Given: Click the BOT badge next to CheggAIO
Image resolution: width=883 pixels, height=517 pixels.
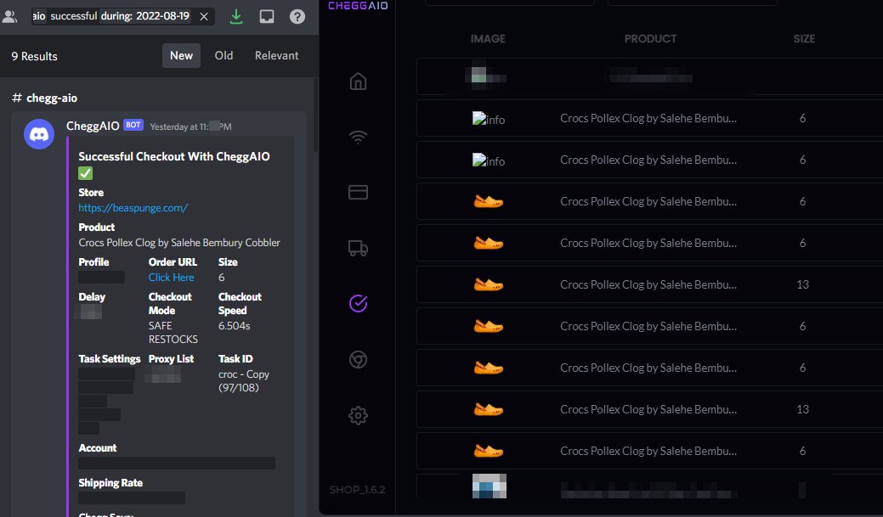Looking at the screenshot, I should (x=133, y=125).
